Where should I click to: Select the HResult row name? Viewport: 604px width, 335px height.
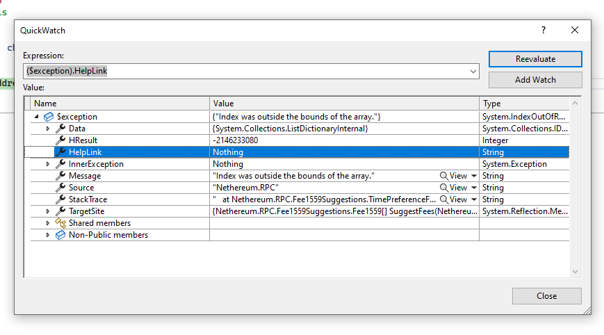point(83,140)
